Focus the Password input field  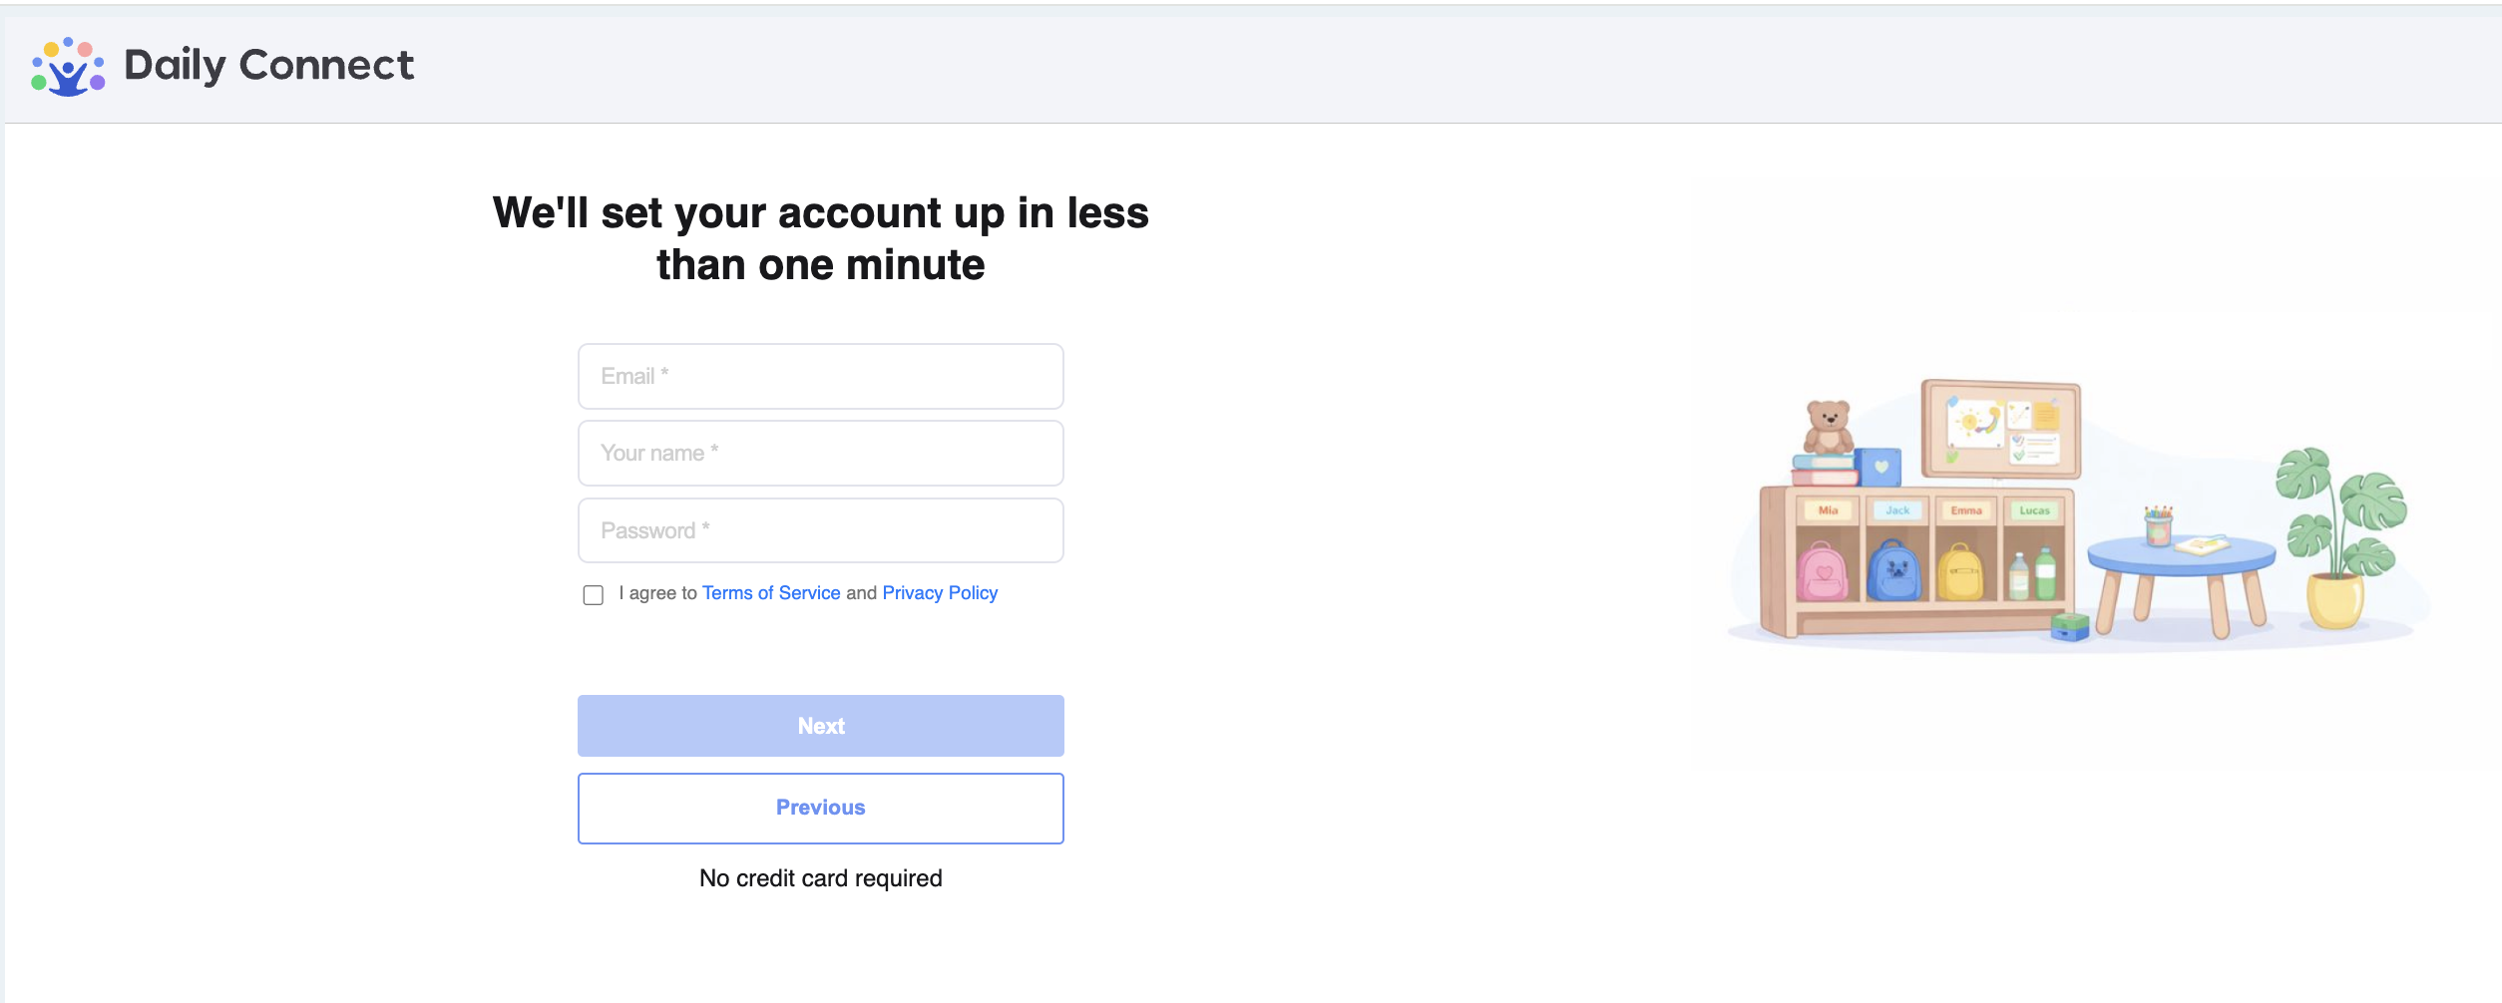coord(820,530)
